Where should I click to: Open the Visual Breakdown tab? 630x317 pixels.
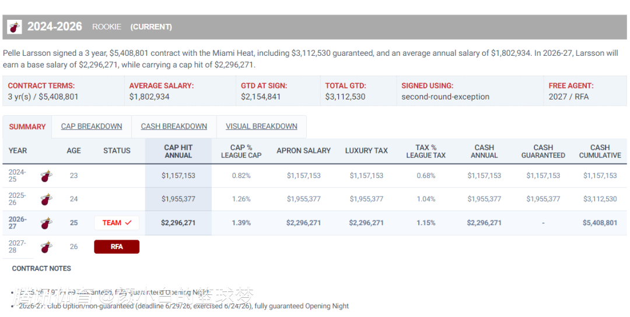click(x=261, y=126)
